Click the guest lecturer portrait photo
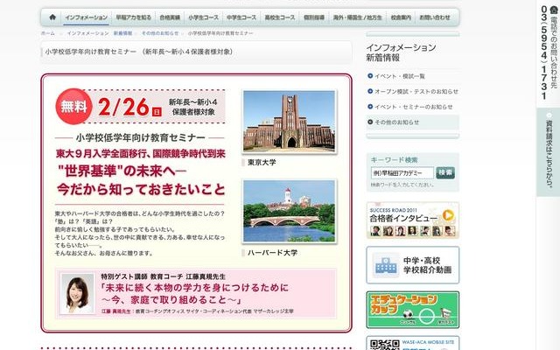560x350 pixels. 77,294
